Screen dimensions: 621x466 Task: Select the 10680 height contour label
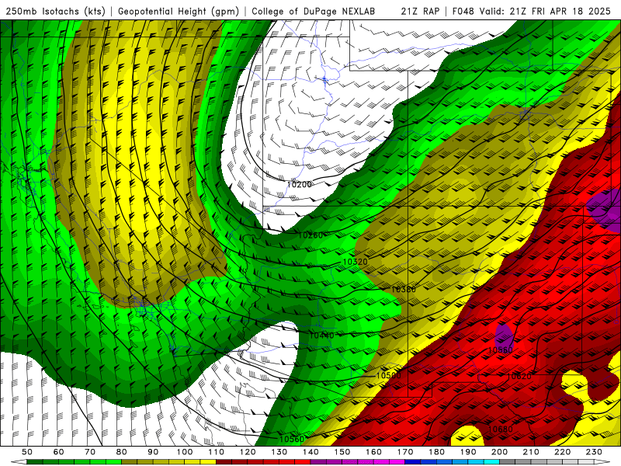[501, 429]
